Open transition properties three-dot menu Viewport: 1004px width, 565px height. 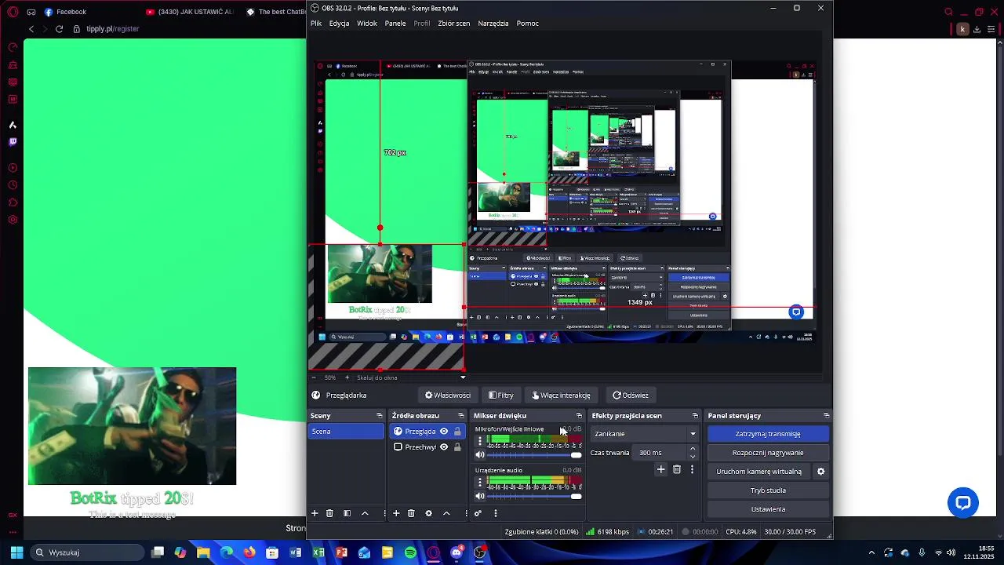tap(692, 469)
